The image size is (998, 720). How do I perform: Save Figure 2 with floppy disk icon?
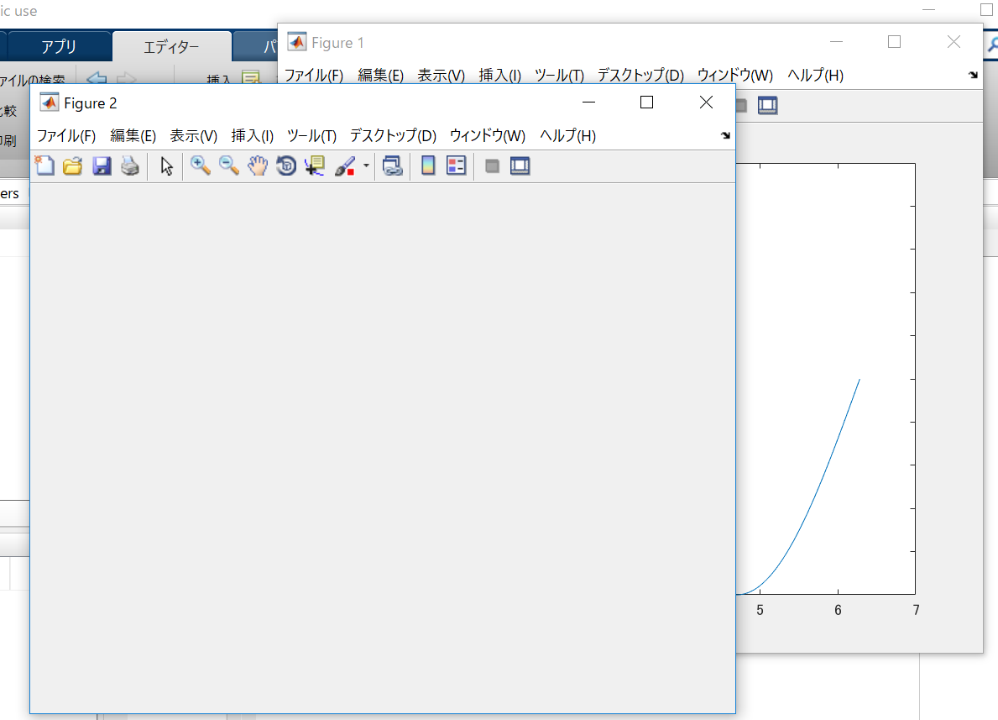102,166
